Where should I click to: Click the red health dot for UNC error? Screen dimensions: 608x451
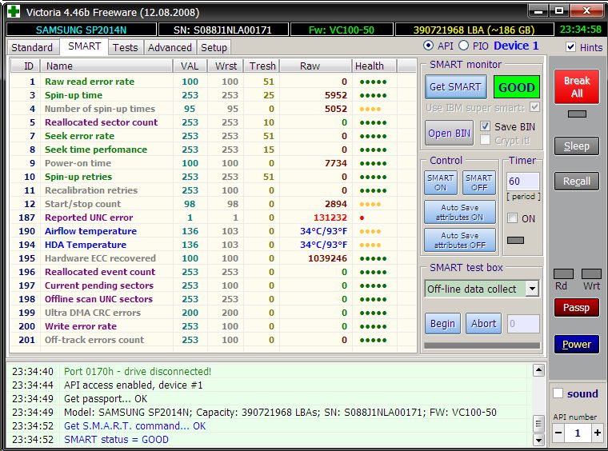click(x=362, y=218)
